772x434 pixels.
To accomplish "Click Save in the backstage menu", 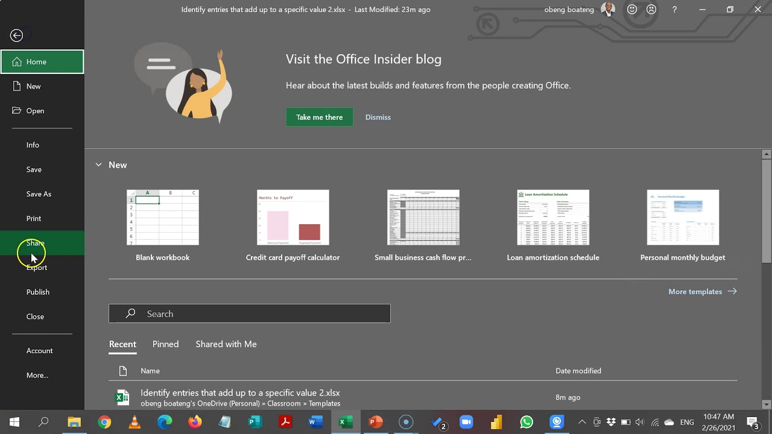I will point(42,169).
